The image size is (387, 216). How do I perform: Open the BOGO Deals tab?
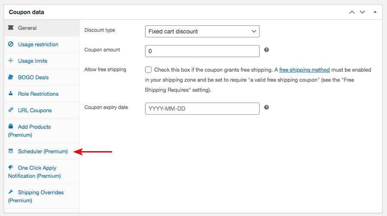42,77
